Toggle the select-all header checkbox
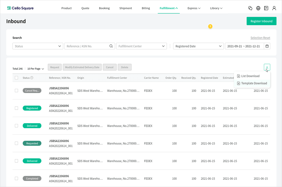The height and width of the screenshot is (187, 282). click(x=16, y=78)
